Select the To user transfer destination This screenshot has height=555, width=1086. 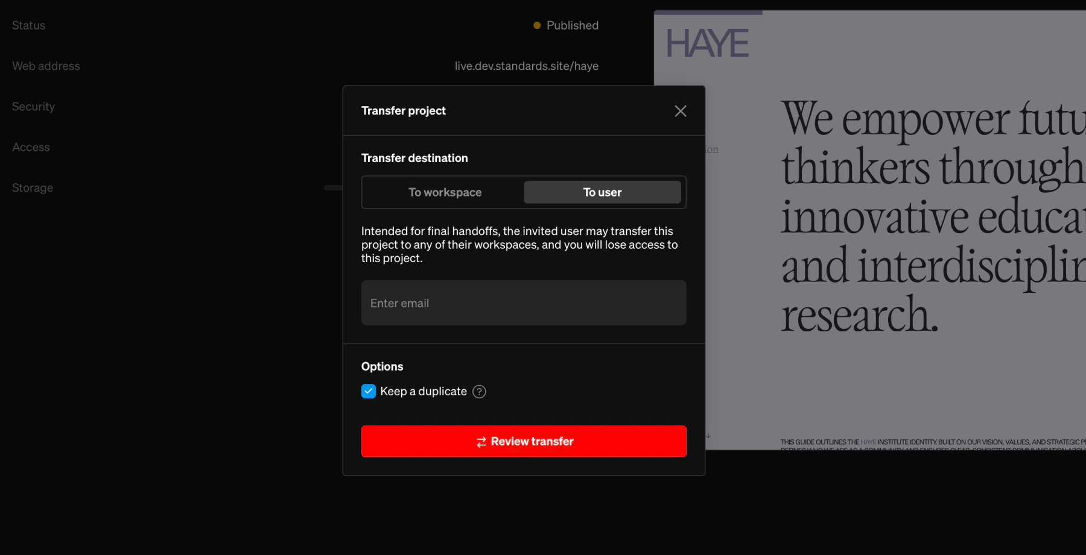[602, 192]
